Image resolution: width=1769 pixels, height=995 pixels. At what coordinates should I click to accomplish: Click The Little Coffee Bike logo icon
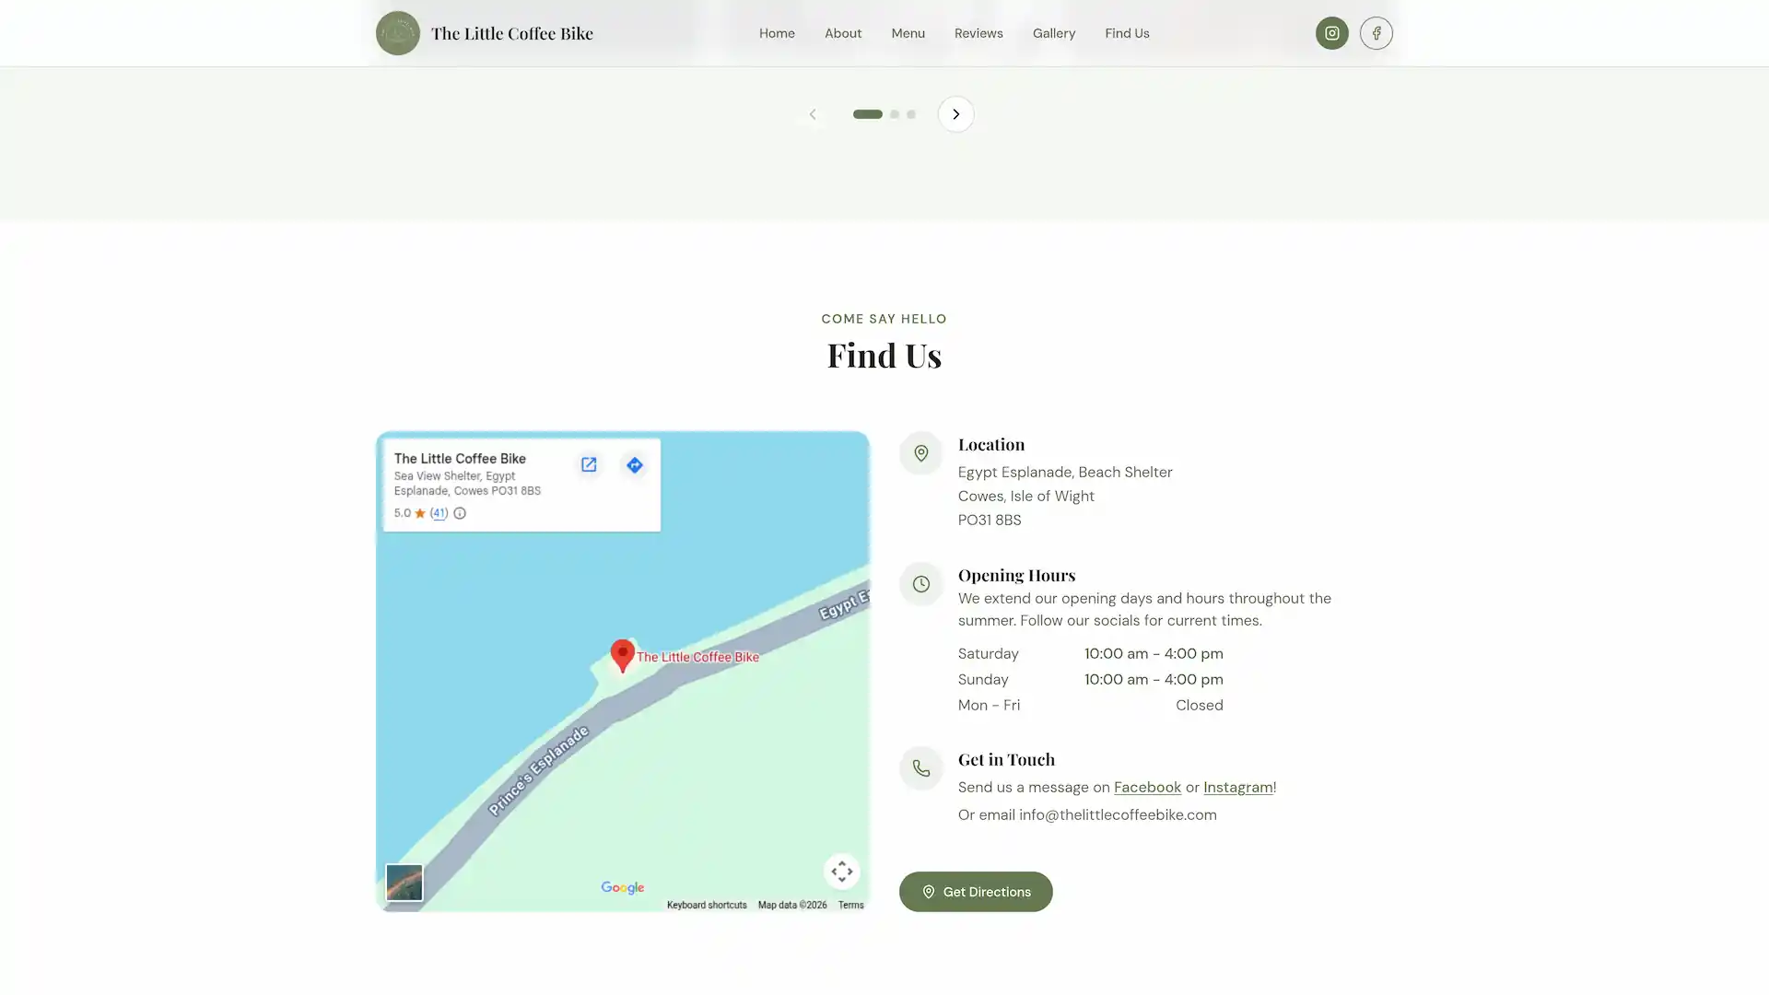click(x=397, y=33)
